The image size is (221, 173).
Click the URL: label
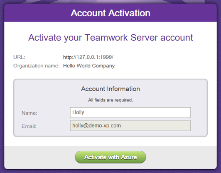(19, 57)
